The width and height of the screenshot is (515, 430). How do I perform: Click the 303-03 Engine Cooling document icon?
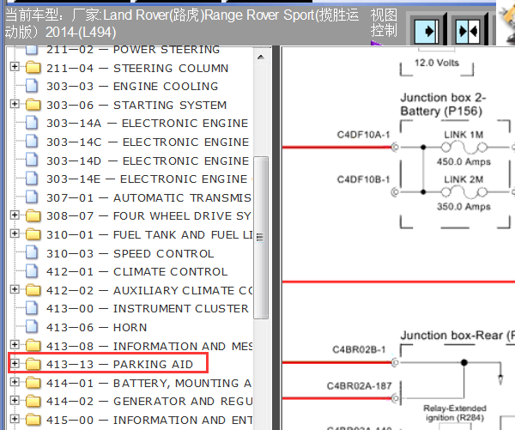coord(32,86)
